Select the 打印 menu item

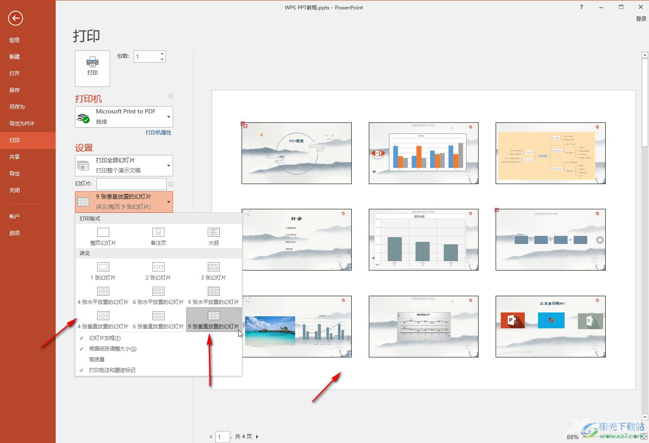28,140
